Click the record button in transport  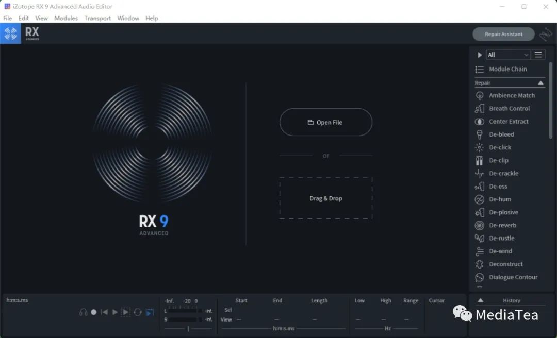point(94,312)
